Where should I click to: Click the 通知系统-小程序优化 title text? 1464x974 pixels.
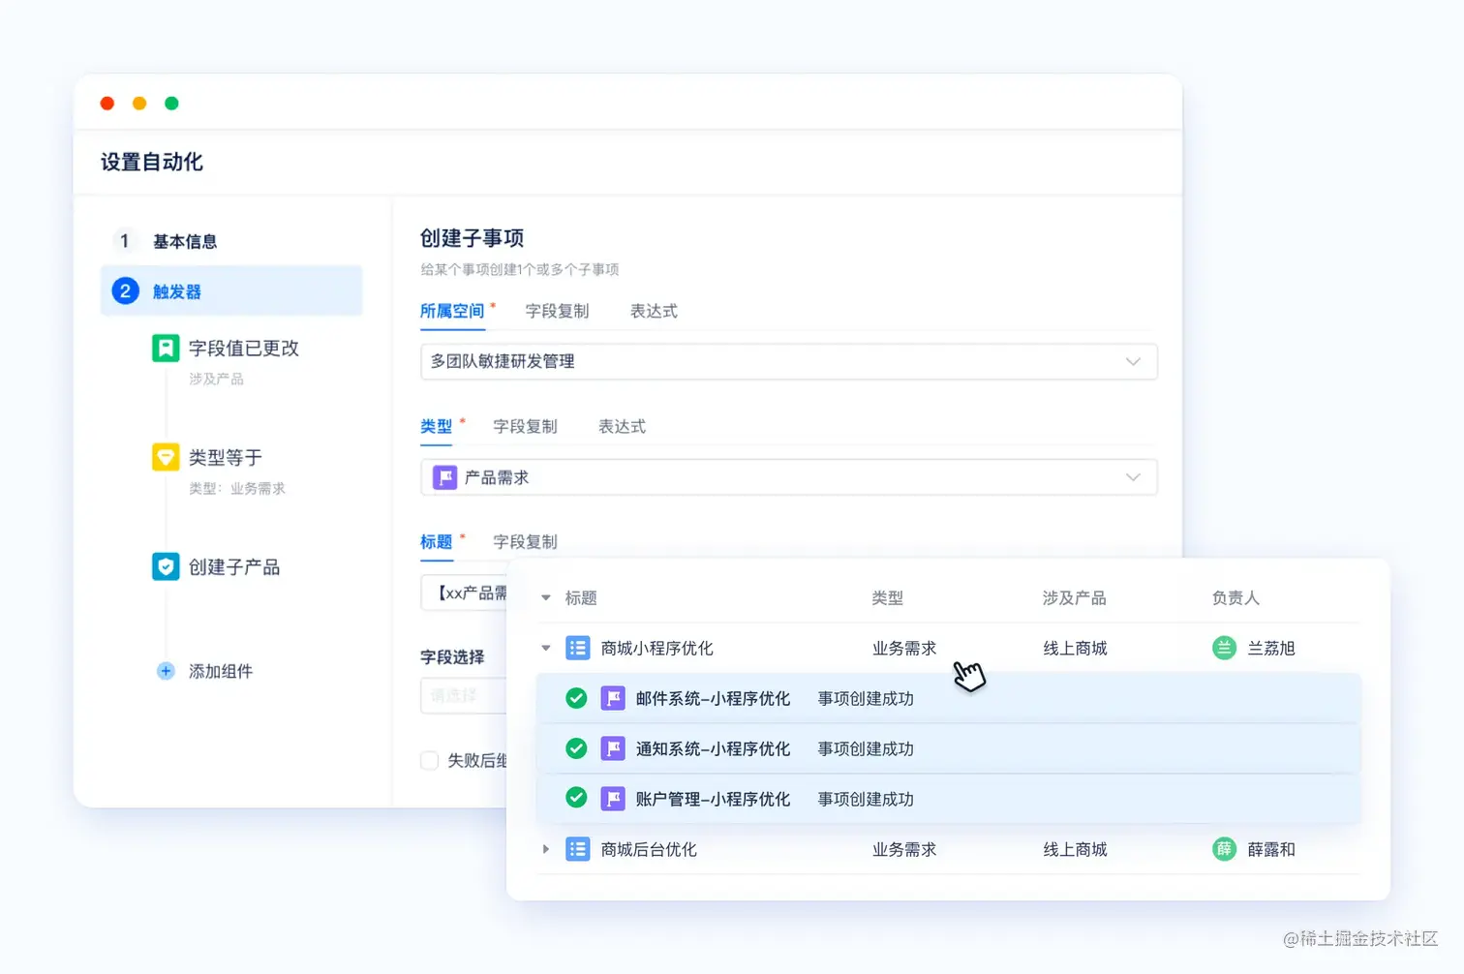713,748
